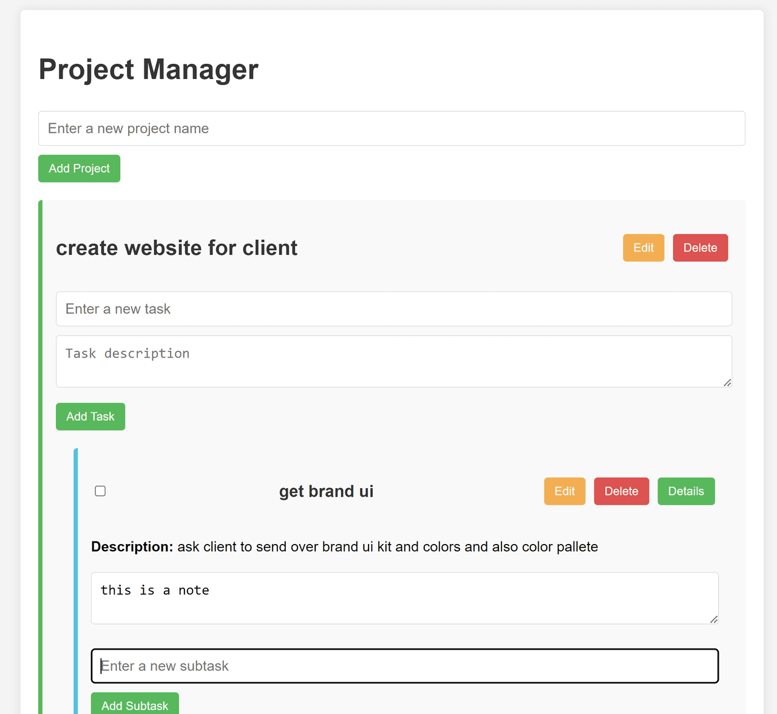Image resolution: width=777 pixels, height=714 pixels.
Task: Click the 'this is a note' textarea
Action: (x=404, y=598)
